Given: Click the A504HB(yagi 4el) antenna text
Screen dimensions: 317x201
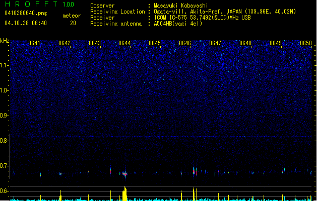Looking at the screenshot, I should (x=178, y=24).
